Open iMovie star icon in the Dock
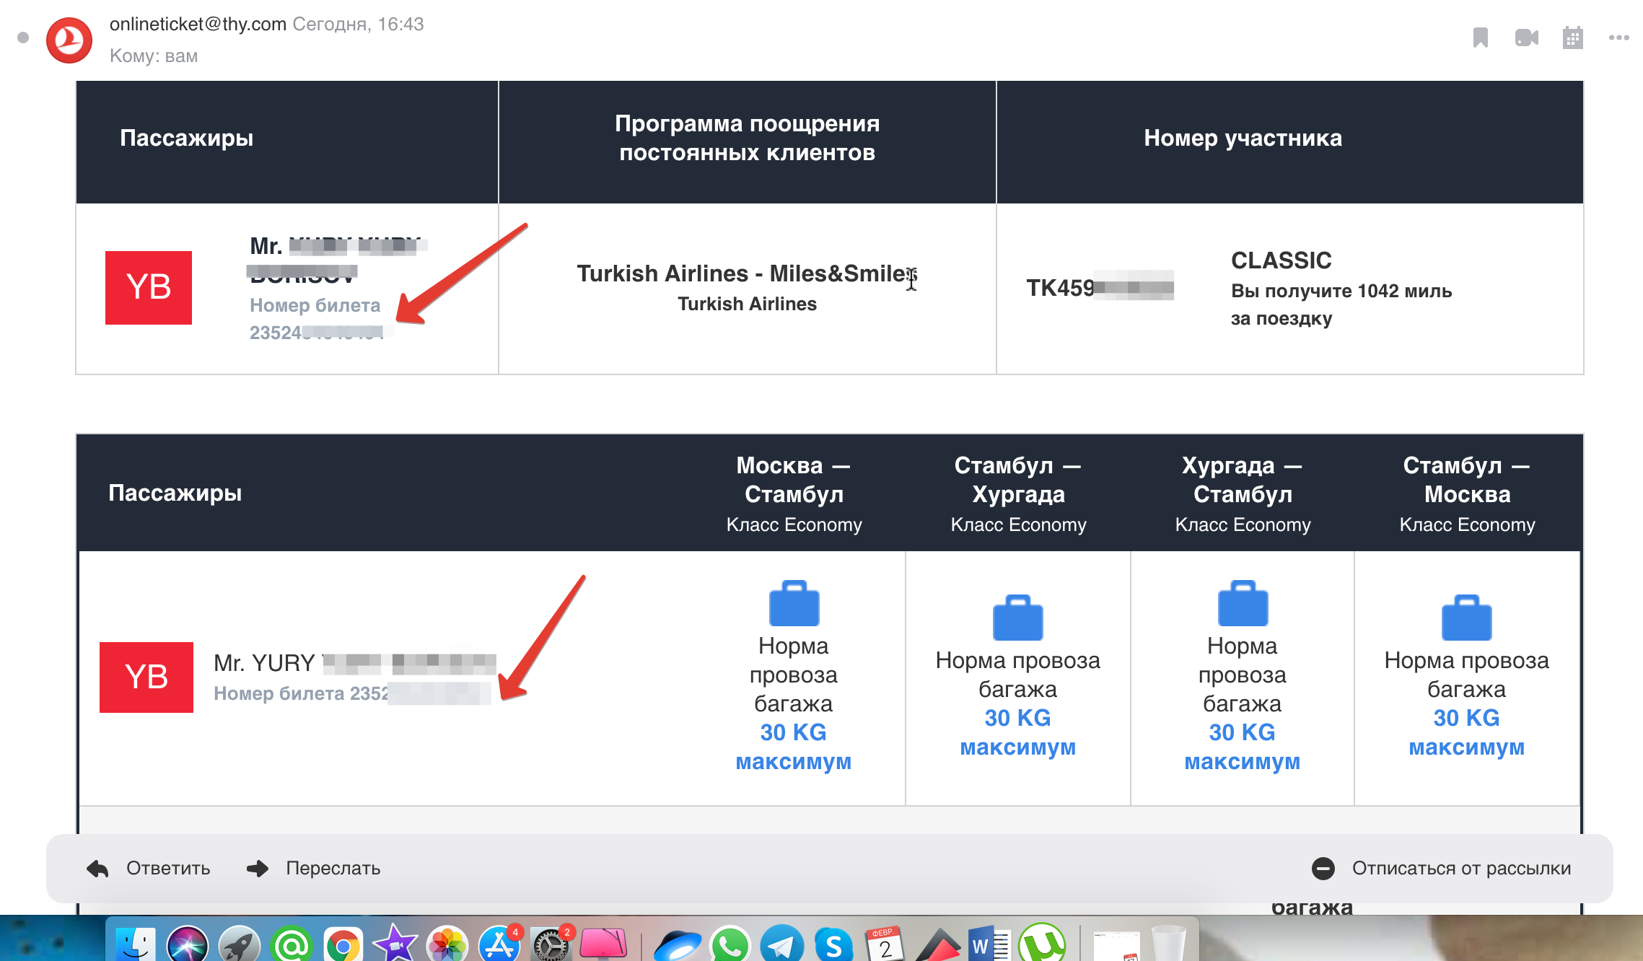The image size is (1643, 961). coord(395,944)
